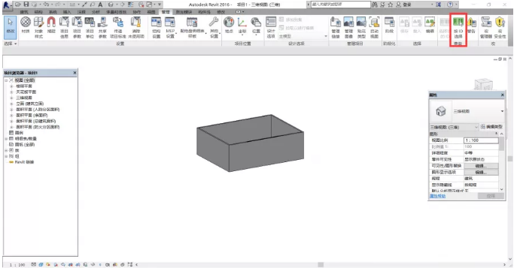Screen dimensions: 517x274
Task: Click the Undo arrow in quick access toolbar
Action: 46,5
